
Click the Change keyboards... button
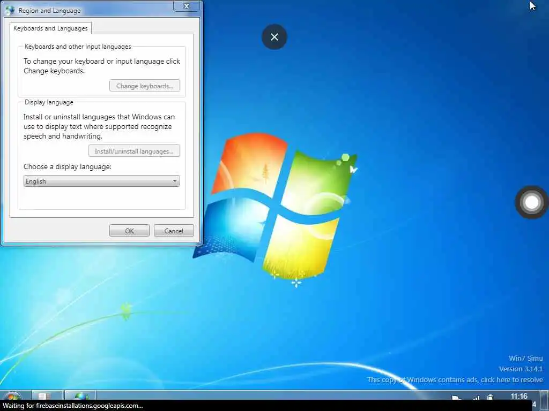pos(145,86)
